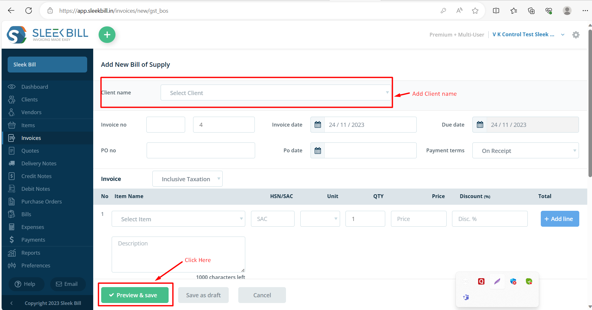Click the red Q tray icon
The height and width of the screenshot is (310, 592).
click(x=481, y=281)
